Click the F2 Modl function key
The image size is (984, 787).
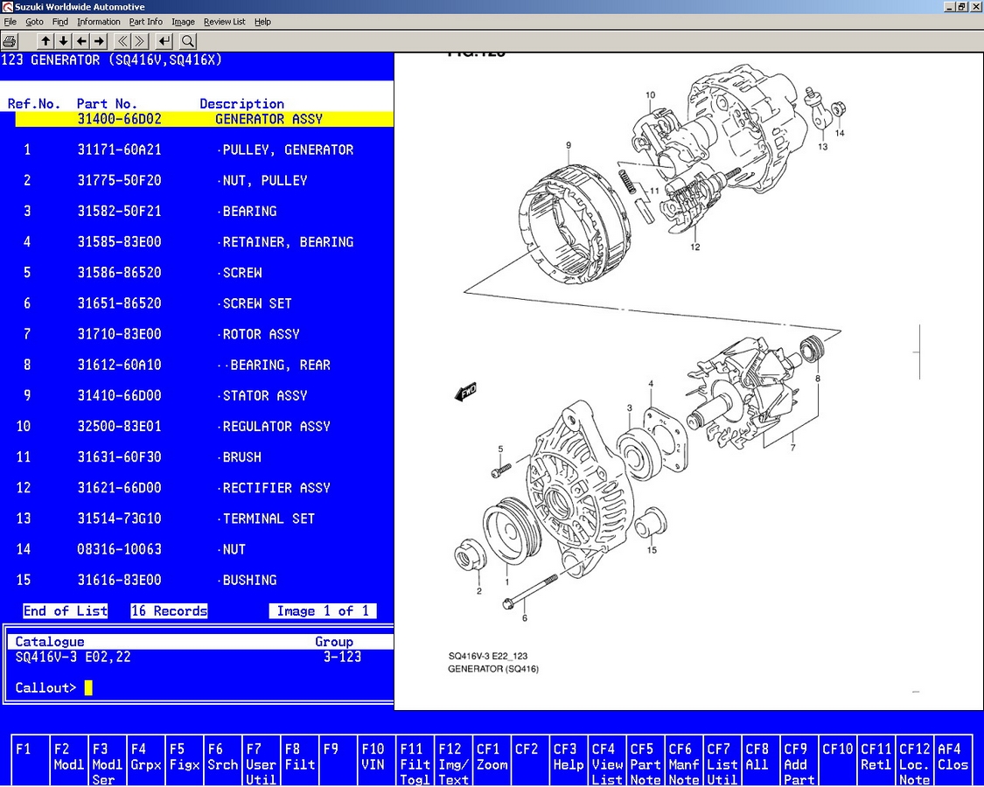pyautogui.click(x=69, y=760)
